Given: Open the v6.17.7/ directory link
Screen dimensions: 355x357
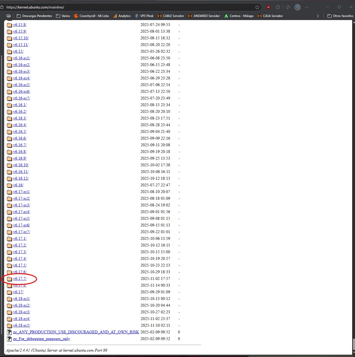Looking at the screenshot, I should click(20, 279).
